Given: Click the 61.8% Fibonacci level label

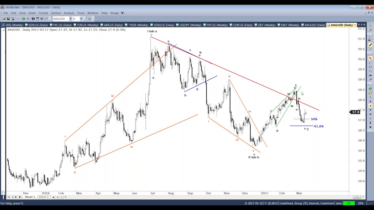Looking at the screenshot, I should click(x=319, y=126).
